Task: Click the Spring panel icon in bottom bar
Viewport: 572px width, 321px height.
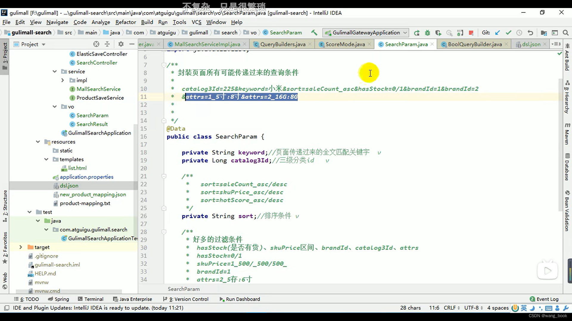Action: (62, 299)
